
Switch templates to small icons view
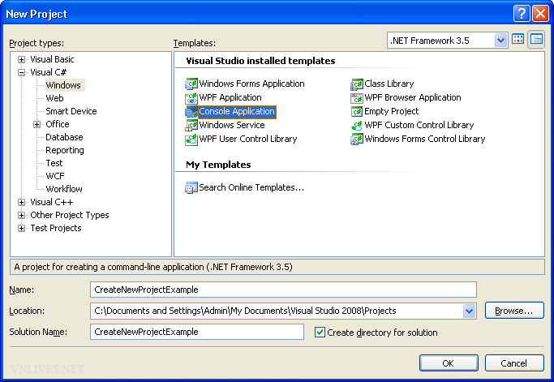tap(536, 39)
